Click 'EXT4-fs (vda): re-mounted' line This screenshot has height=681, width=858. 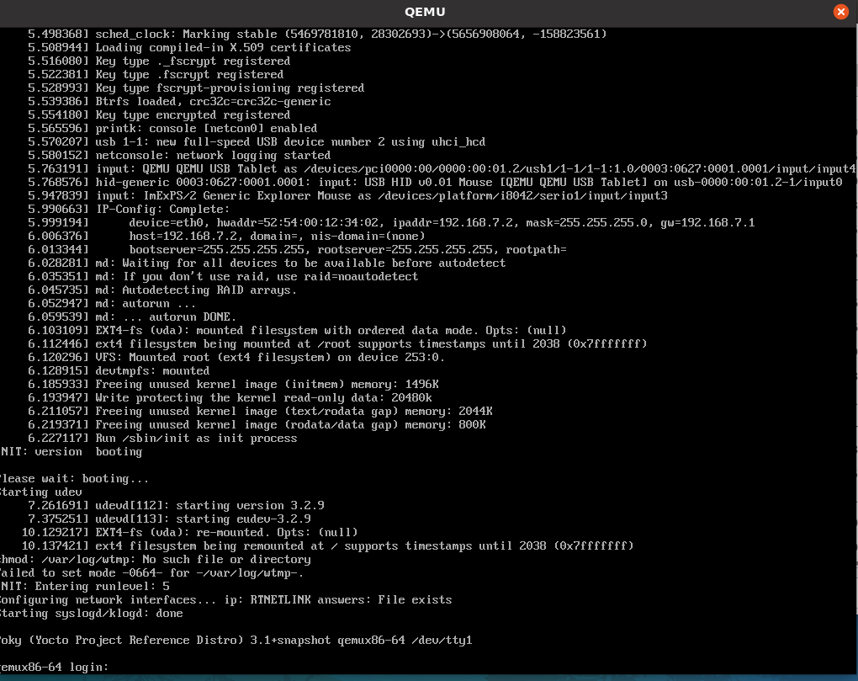(x=189, y=533)
